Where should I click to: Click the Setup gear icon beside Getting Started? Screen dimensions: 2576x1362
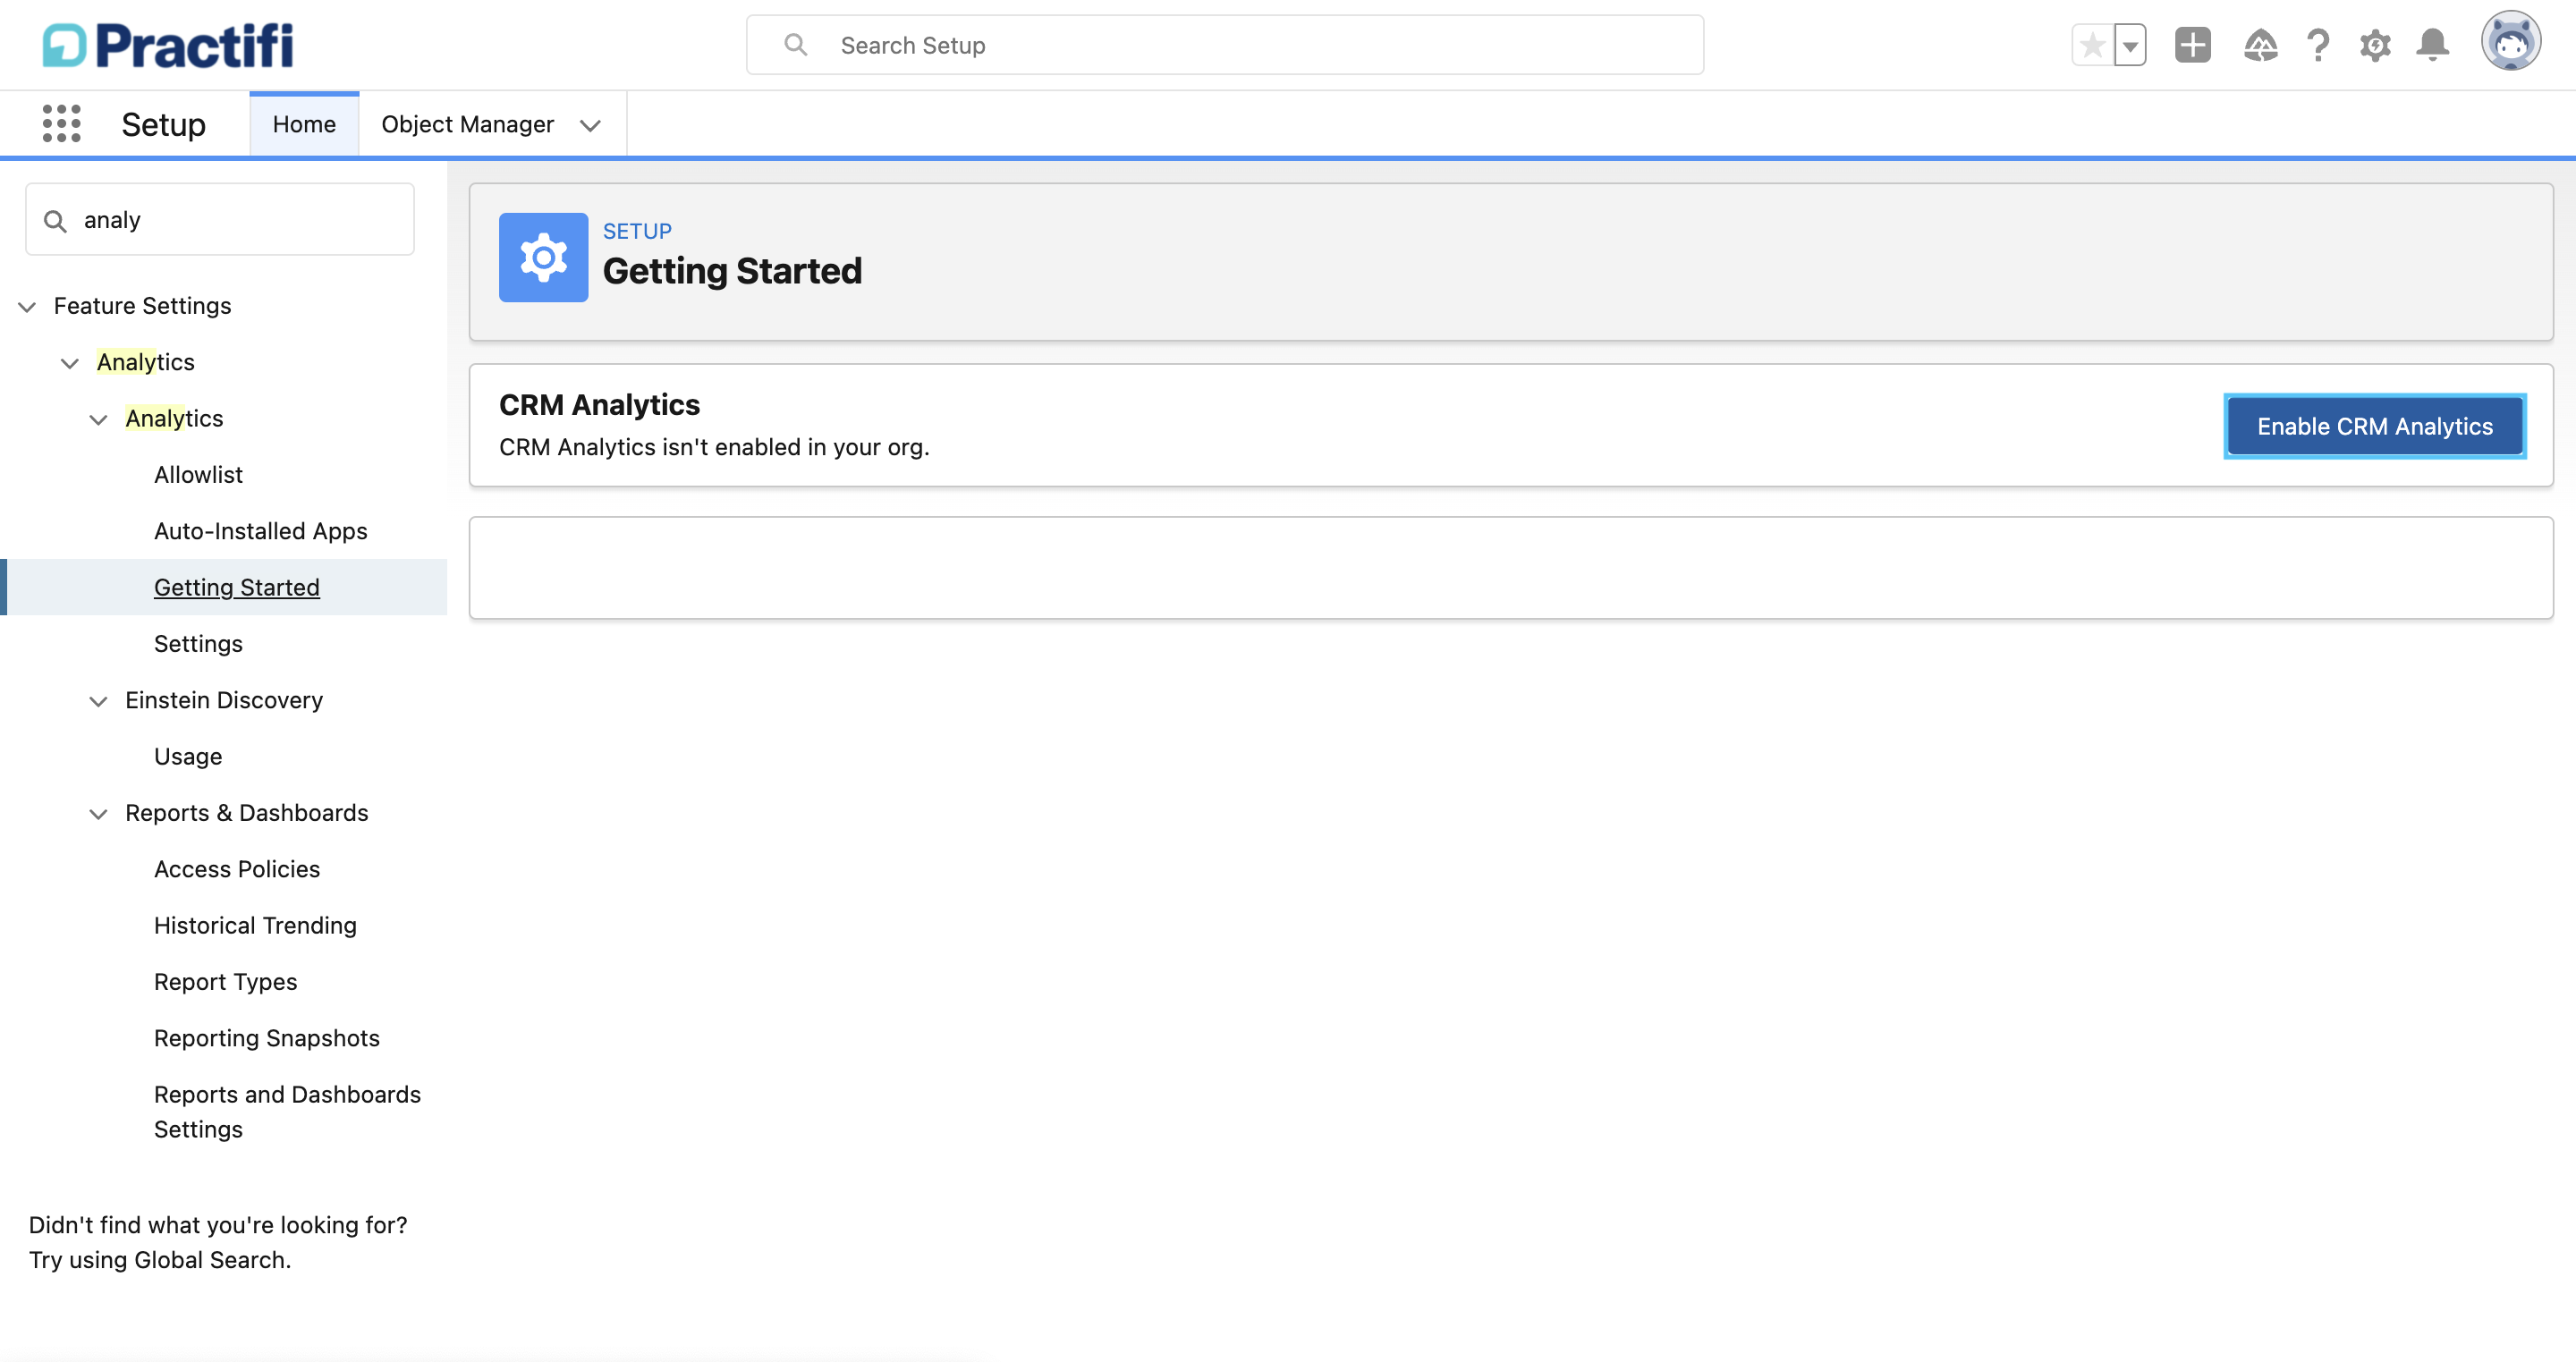543,257
